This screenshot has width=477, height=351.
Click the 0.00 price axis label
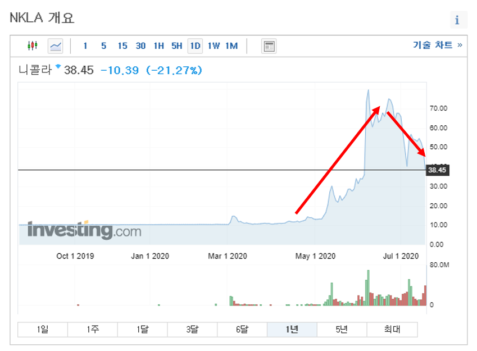(437, 244)
